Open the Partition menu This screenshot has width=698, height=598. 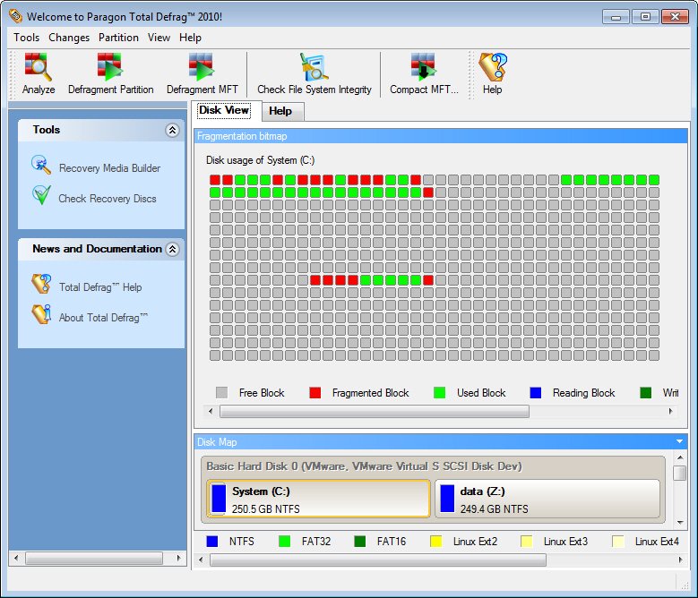[118, 38]
